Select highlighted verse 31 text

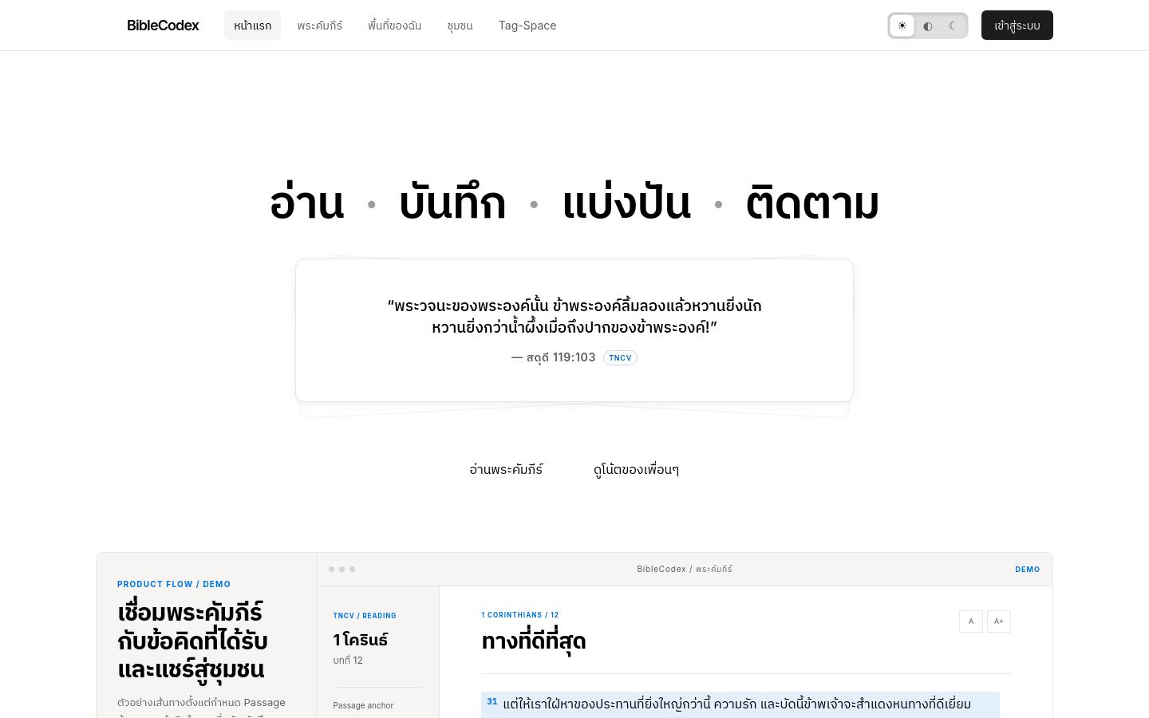pos(740,704)
